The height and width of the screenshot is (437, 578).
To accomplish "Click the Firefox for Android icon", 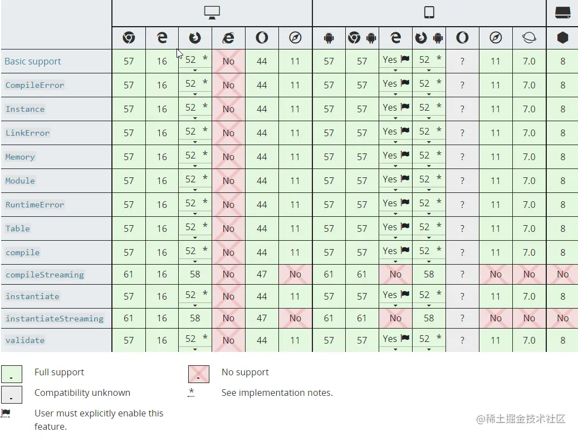I will (429, 38).
